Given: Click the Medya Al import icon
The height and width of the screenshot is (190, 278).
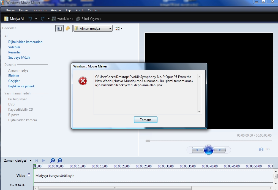Looking at the screenshot, I should (6, 19).
